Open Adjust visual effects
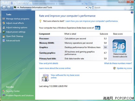The image size is (135, 101). pos(15,23)
